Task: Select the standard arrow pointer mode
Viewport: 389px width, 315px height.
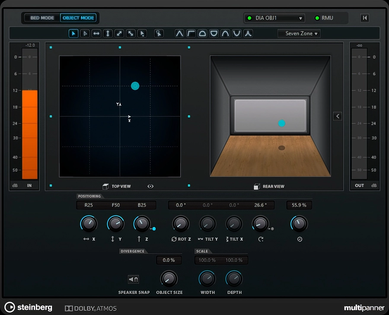Action: pos(73,33)
